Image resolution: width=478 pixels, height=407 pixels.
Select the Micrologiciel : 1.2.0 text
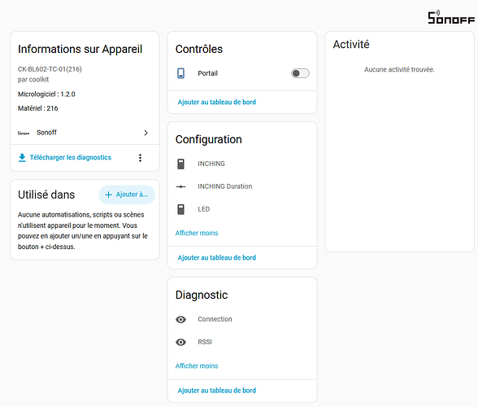[x=46, y=94]
